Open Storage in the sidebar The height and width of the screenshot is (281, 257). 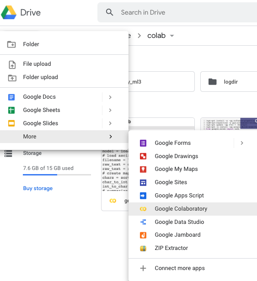pyautogui.click(x=32, y=153)
